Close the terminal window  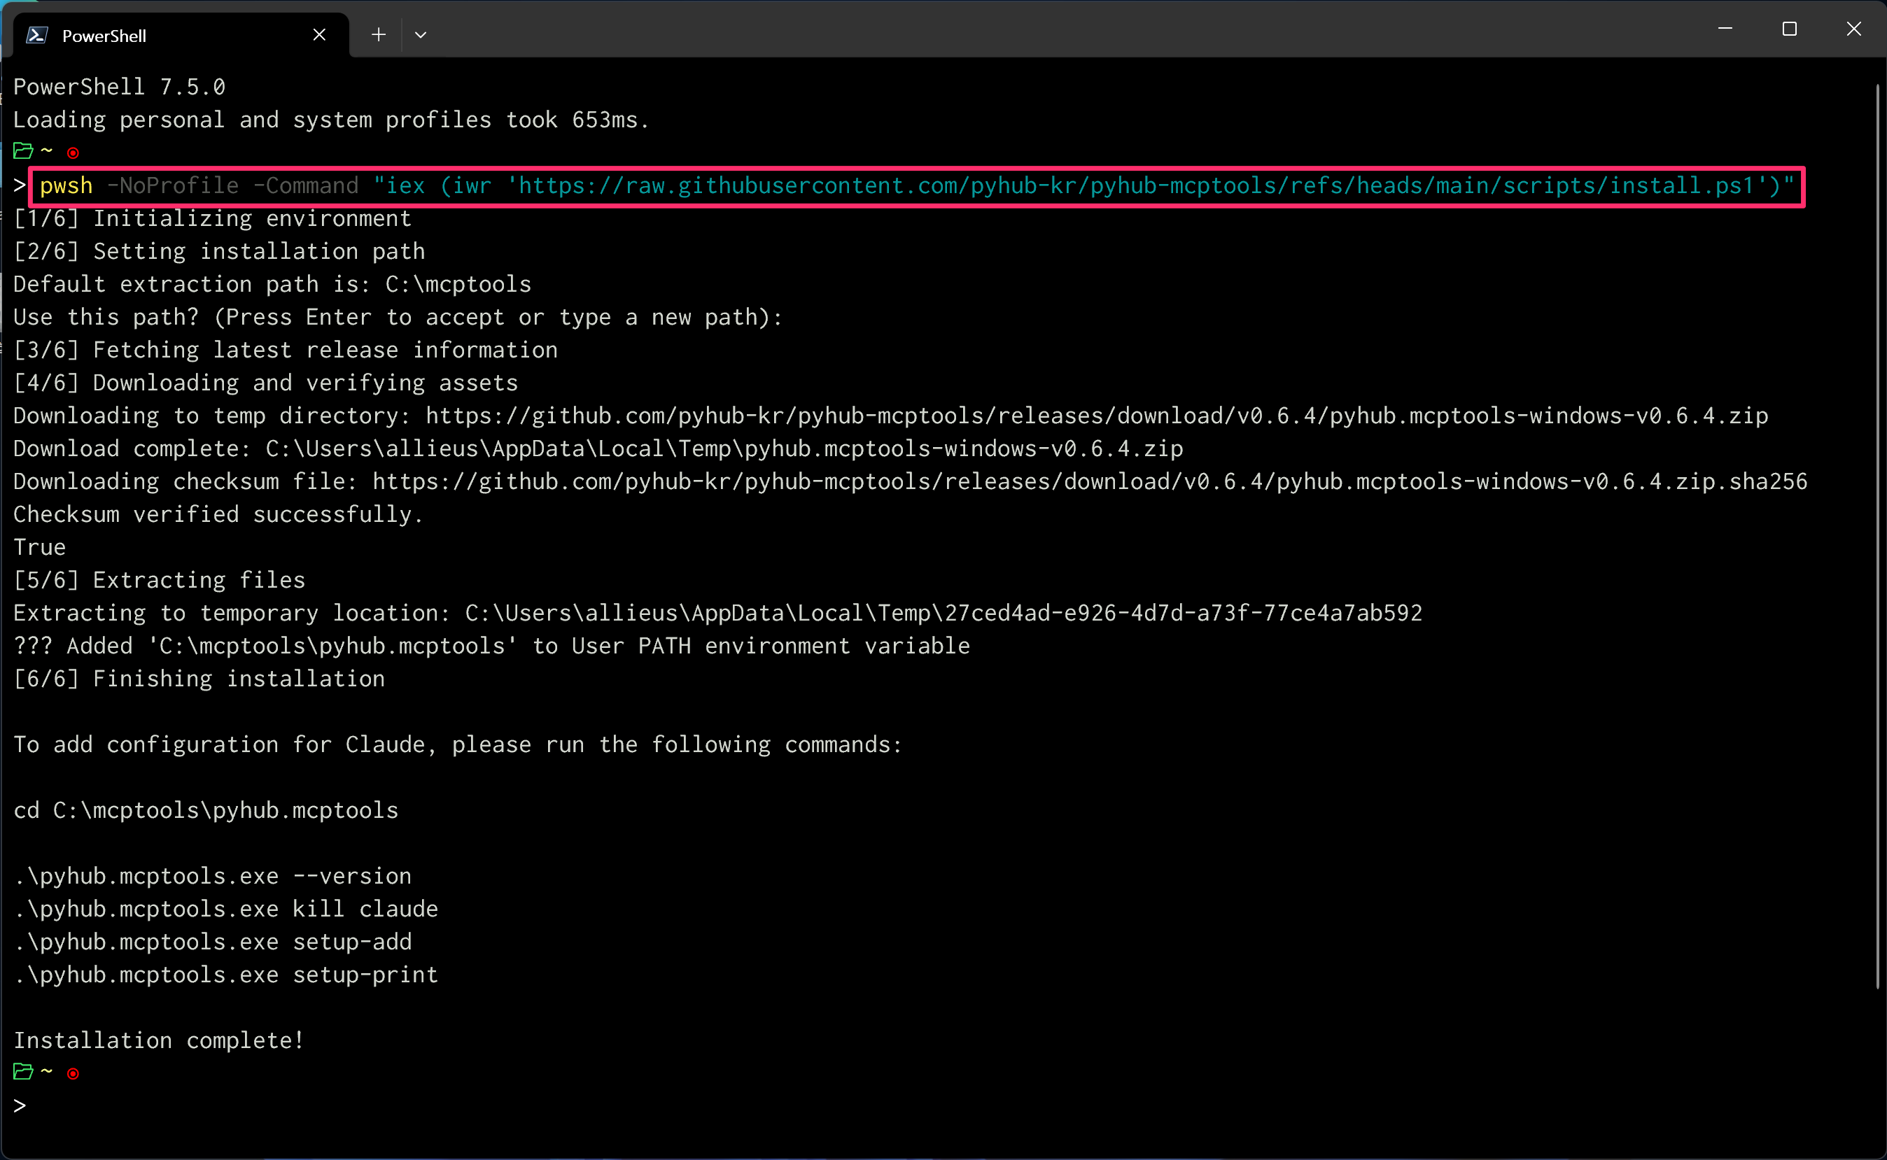(1853, 29)
